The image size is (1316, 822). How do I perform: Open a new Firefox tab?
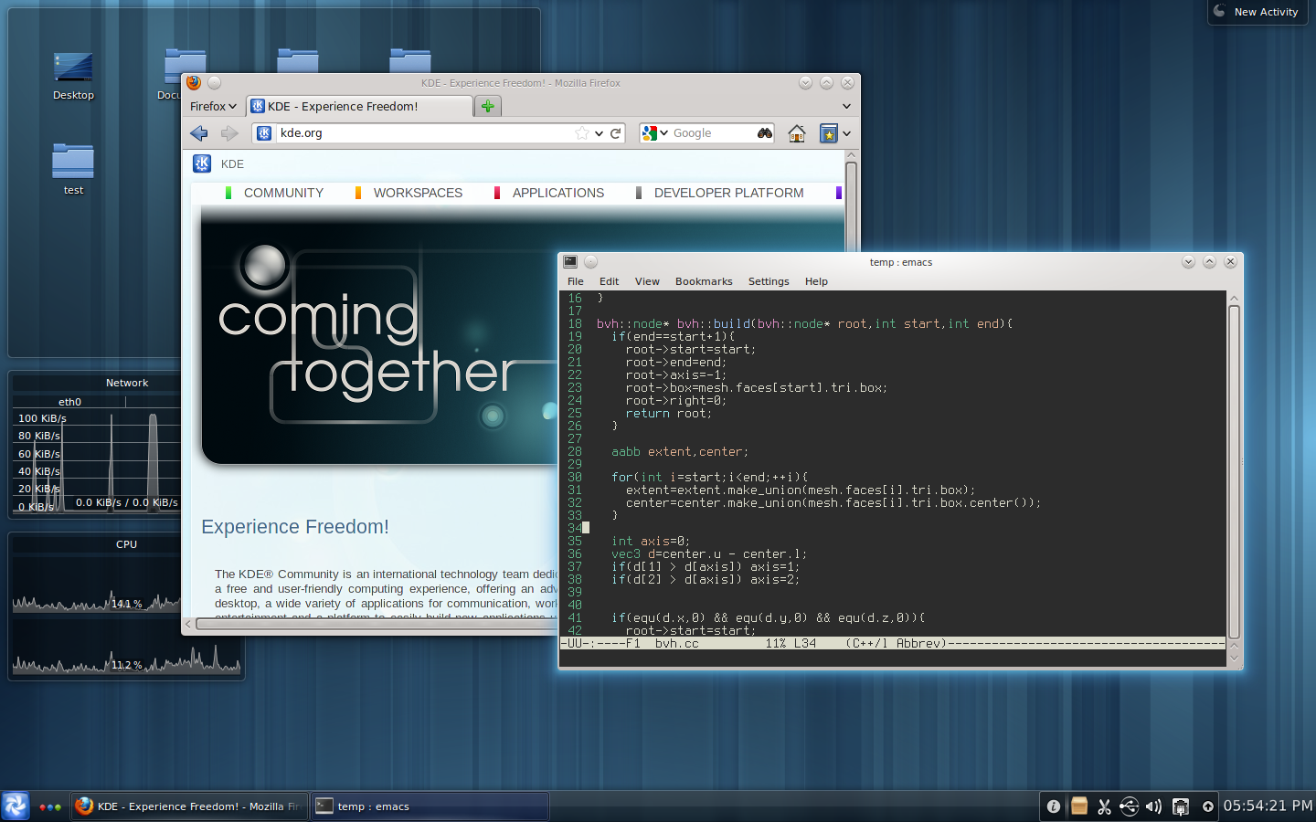pos(488,106)
